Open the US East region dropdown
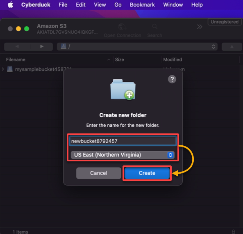243x234 pixels. pyautogui.click(x=123, y=155)
